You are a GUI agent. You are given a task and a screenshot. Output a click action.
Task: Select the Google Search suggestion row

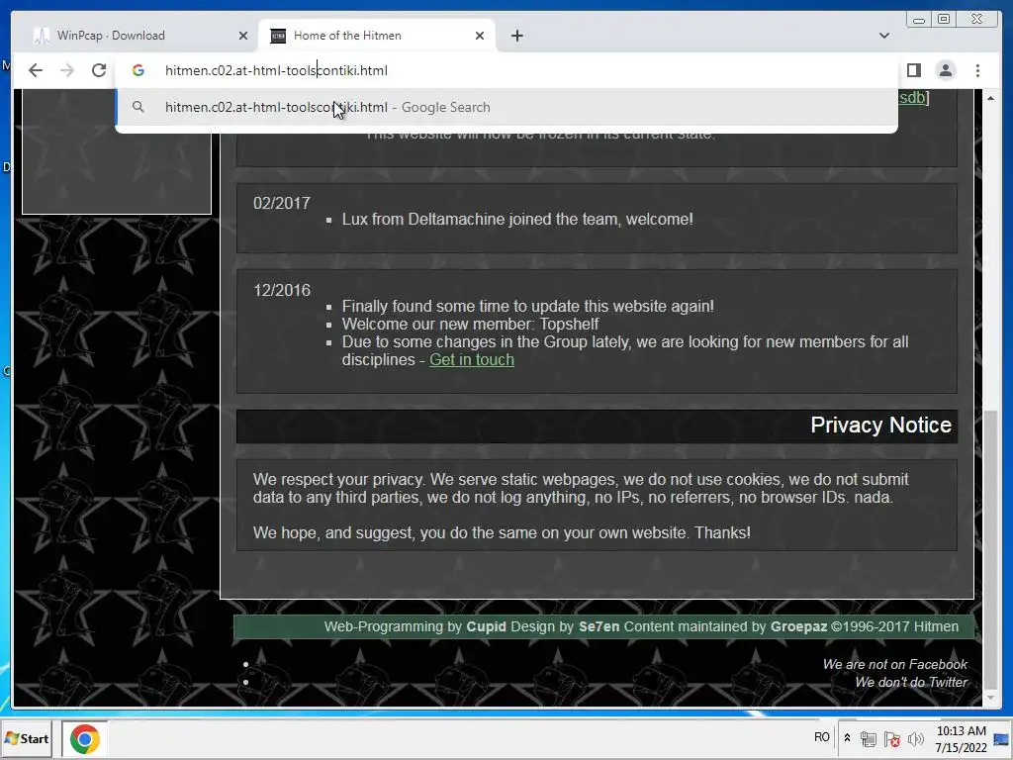coord(506,107)
